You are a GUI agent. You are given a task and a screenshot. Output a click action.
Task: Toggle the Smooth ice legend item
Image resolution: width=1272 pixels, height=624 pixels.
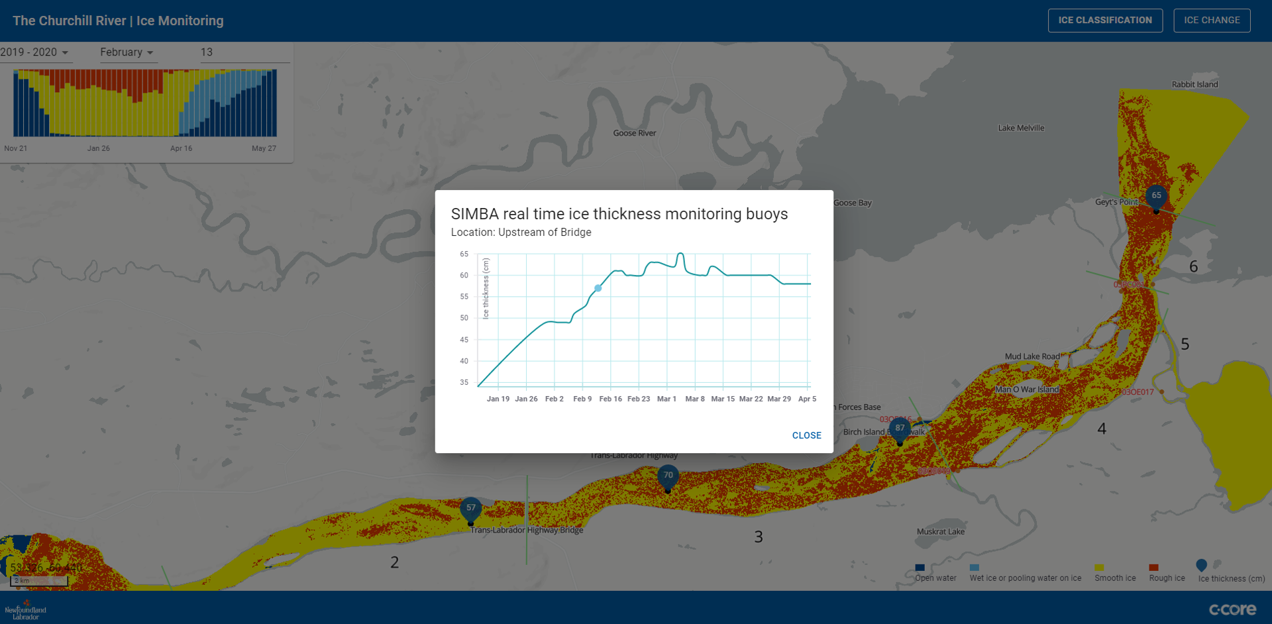point(1099,566)
